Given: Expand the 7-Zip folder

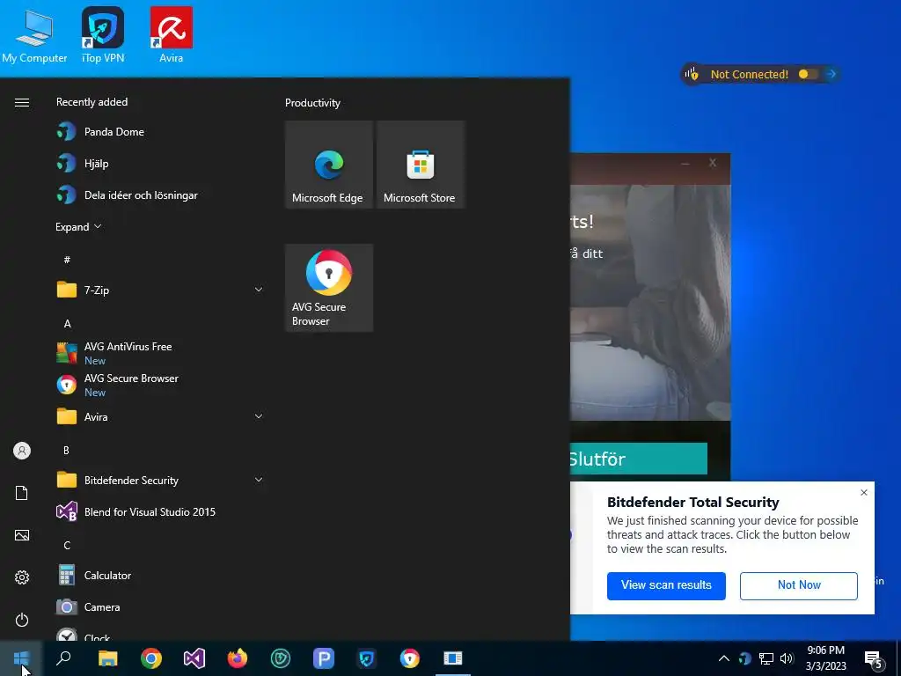Looking at the screenshot, I should [x=160, y=290].
